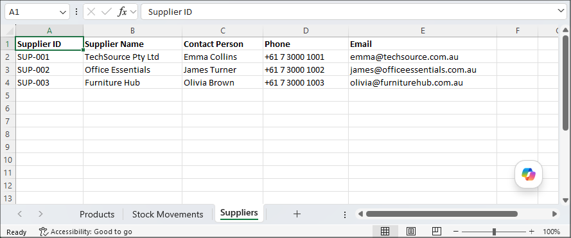Select cell olivia@furniturehub.com.au
The height and width of the screenshot is (238, 571).
[x=423, y=82]
